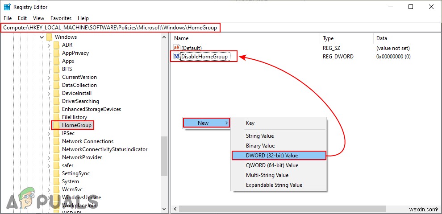
Task: Click the HomeGroup folder icon
Action: 57,125
